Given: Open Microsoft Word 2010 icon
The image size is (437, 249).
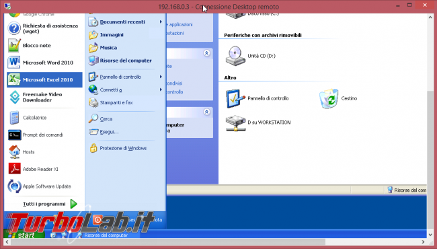Looking at the screenshot, I should click(x=14, y=63).
